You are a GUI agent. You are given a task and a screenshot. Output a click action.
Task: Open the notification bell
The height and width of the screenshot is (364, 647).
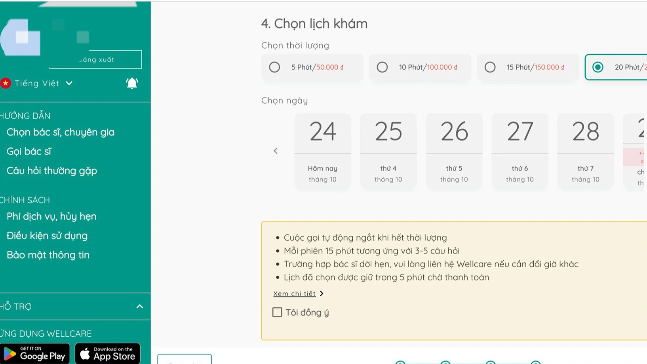pyautogui.click(x=132, y=83)
